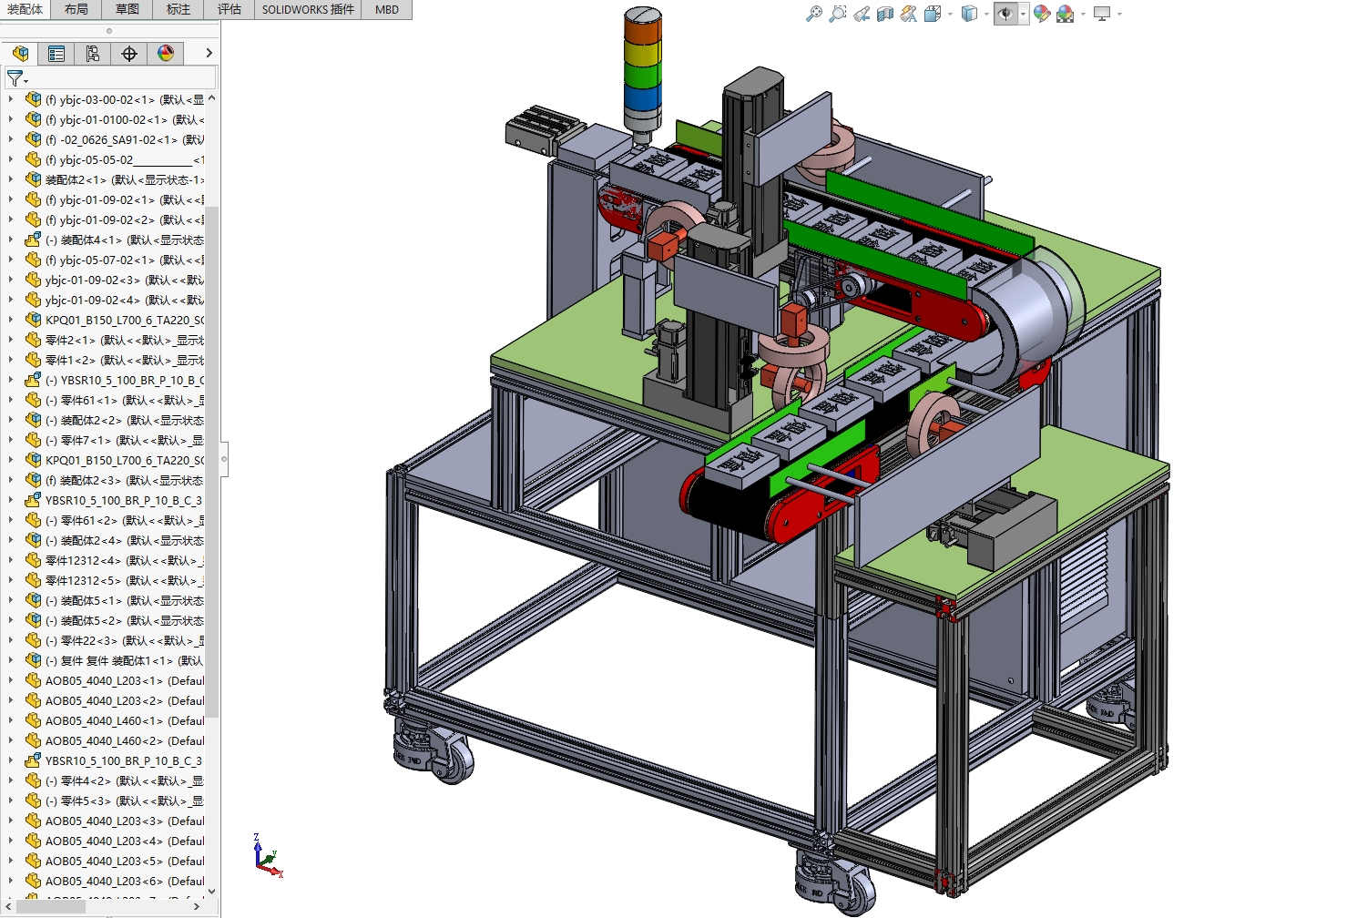Screen dimensions: 1357x918
Task: Switch to the PropertyManager tab
Action: (56, 54)
